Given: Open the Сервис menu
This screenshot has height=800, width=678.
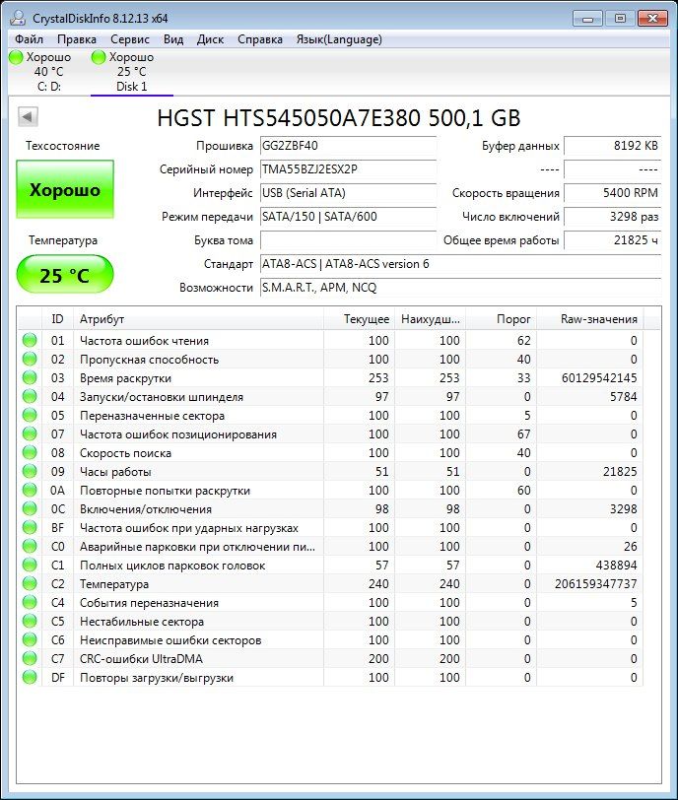Looking at the screenshot, I should pyautogui.click(x=129, y=39).
